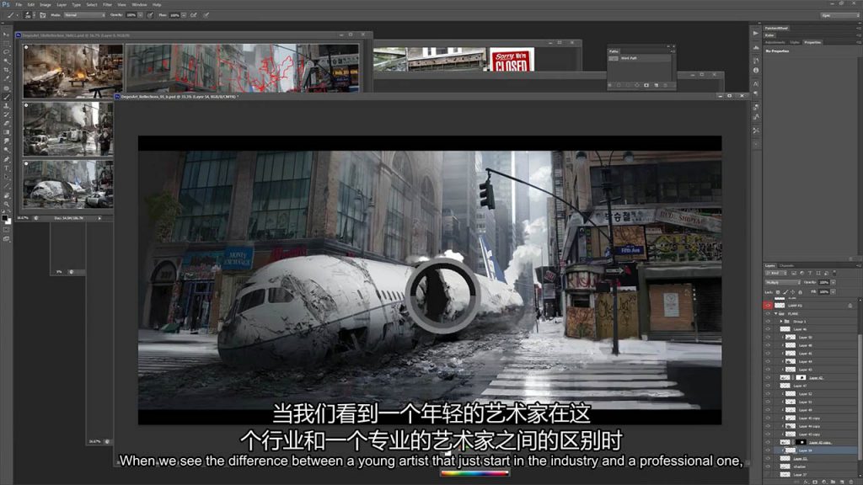This screenshot has width=863, height=485.
Task: Open the Flow dropdown in options bar
Action: (184, 15)
